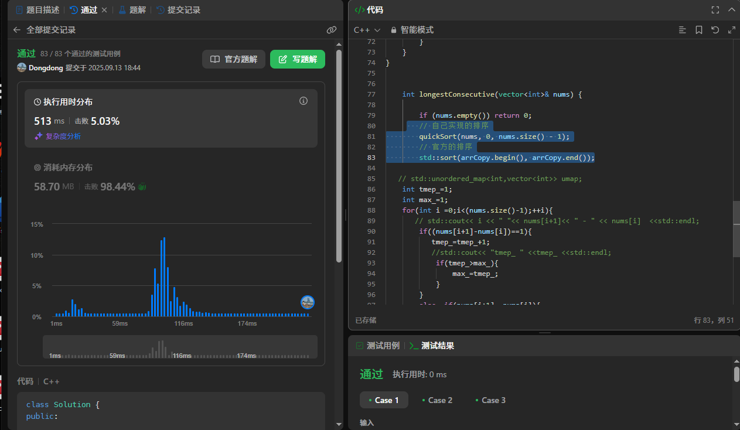Open the 复杂度分析 link
740x430 pixels.
pyautogui.click(x=63, y=136)
